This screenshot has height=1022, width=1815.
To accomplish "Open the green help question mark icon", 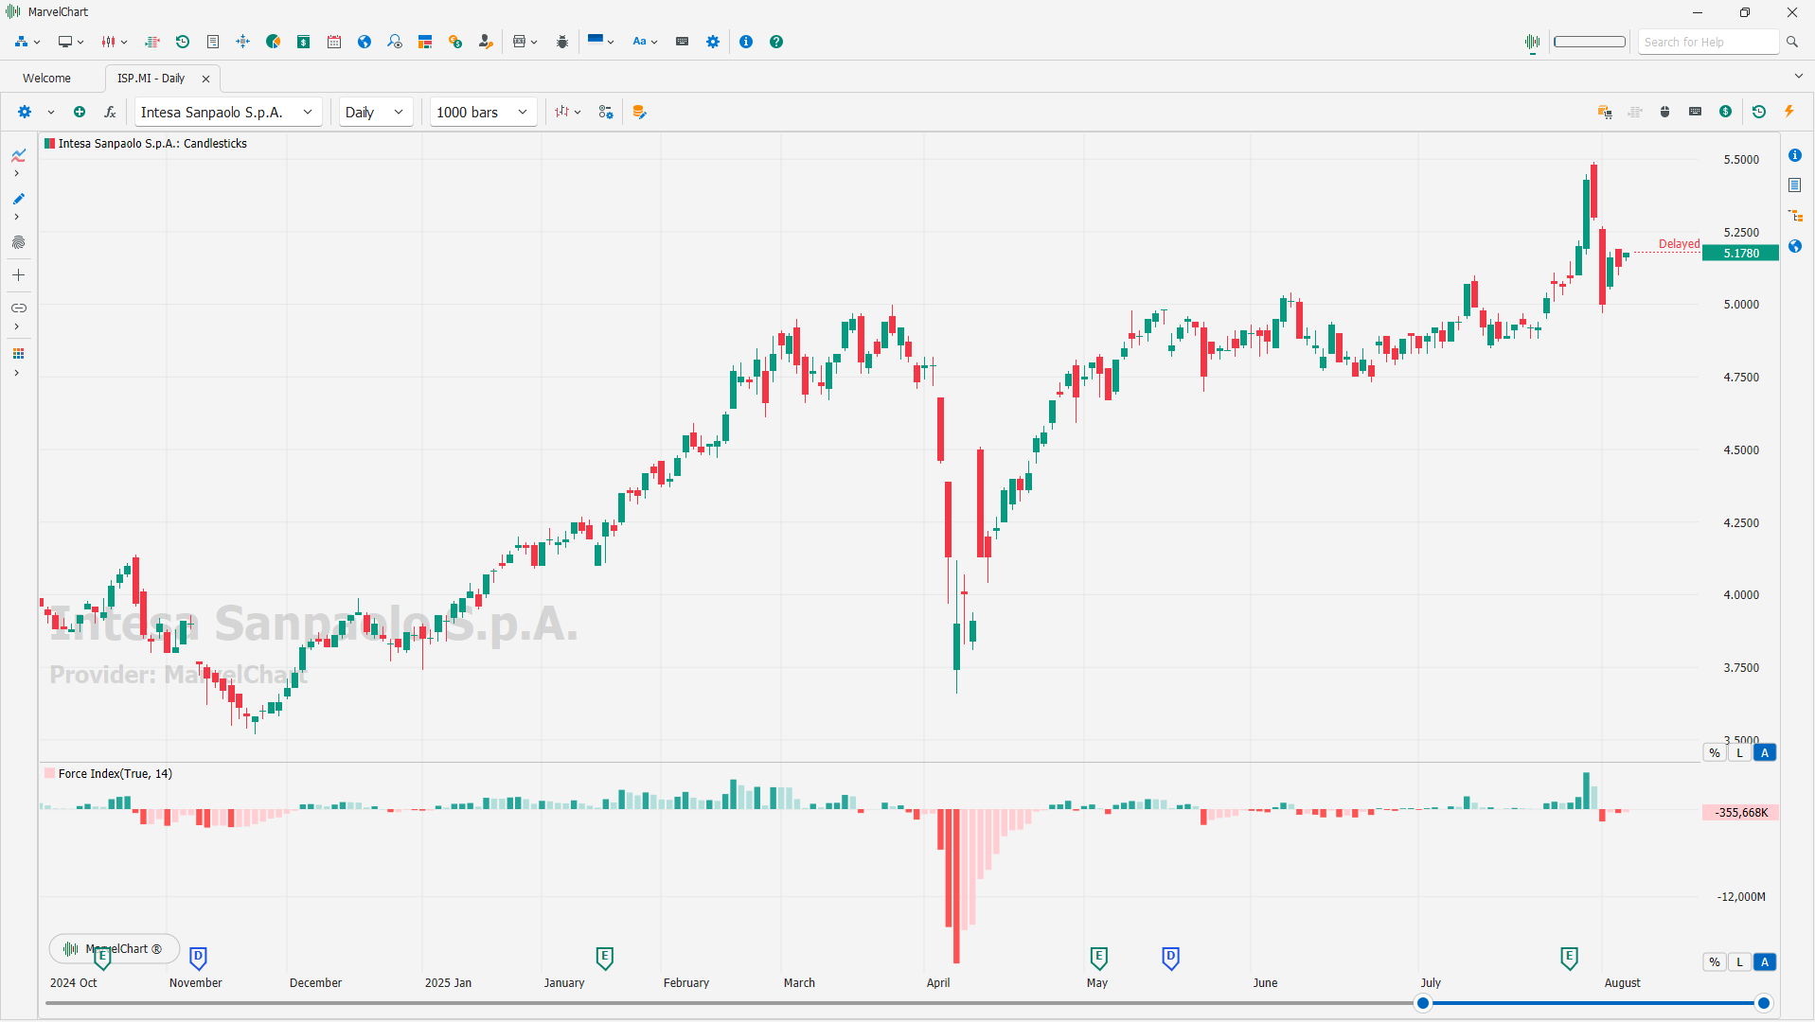I will [776, 42].
